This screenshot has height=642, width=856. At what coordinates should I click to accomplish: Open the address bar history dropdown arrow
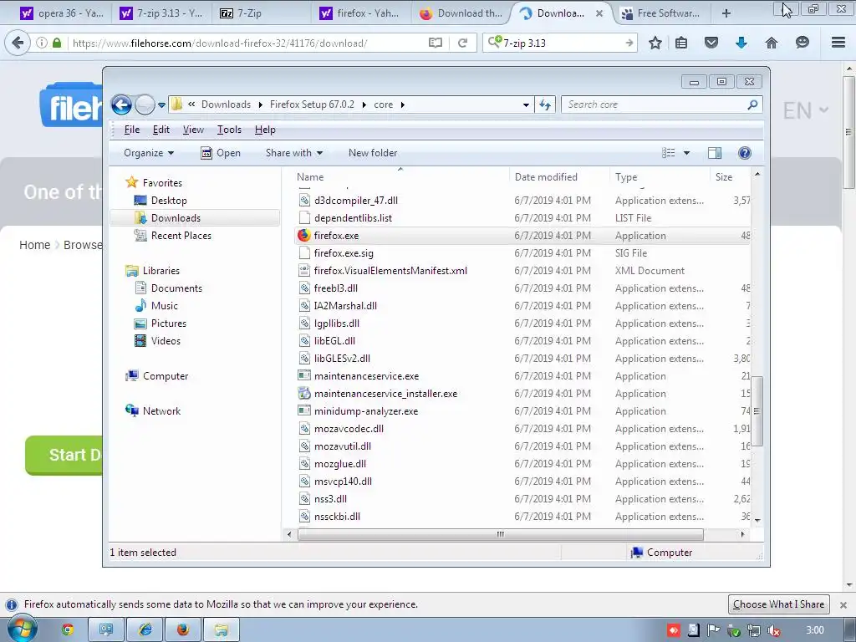coord(526,104)
